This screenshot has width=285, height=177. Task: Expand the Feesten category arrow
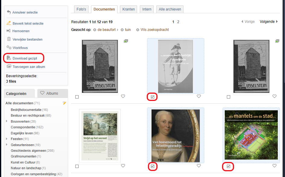pos(7,139)
